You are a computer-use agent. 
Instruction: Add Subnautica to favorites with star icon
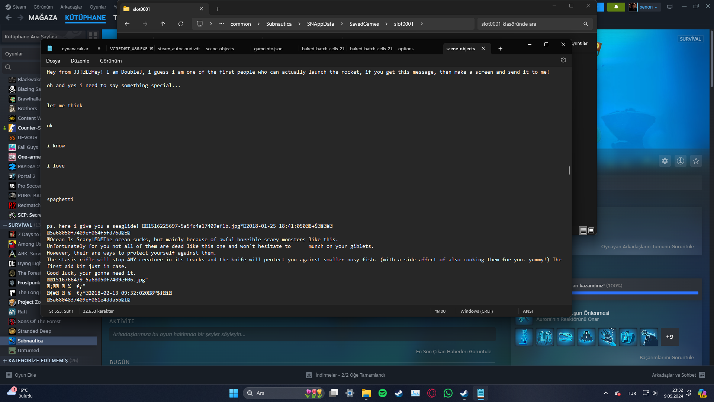pyautogui.click(x=696, y=161)
